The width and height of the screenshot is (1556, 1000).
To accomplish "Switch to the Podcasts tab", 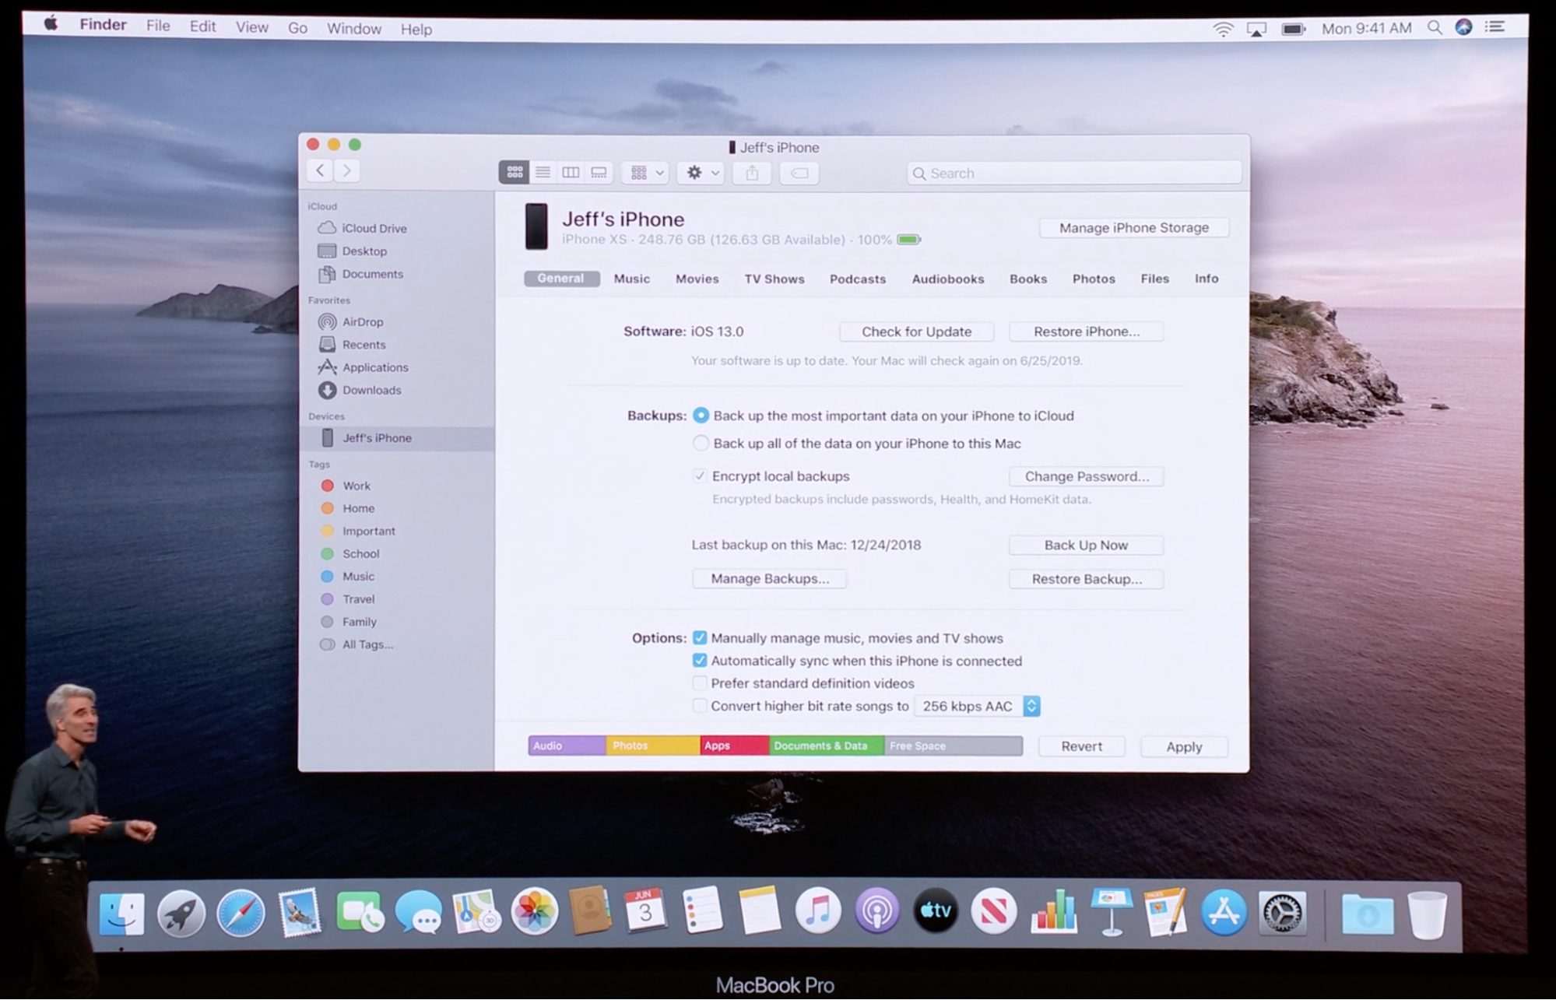I will tap(857, 279).
